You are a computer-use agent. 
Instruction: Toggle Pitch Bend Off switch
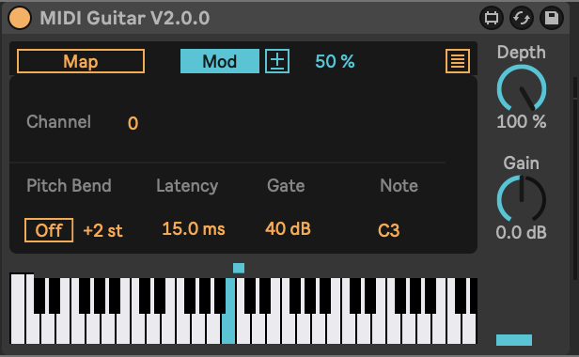(49, 230)
